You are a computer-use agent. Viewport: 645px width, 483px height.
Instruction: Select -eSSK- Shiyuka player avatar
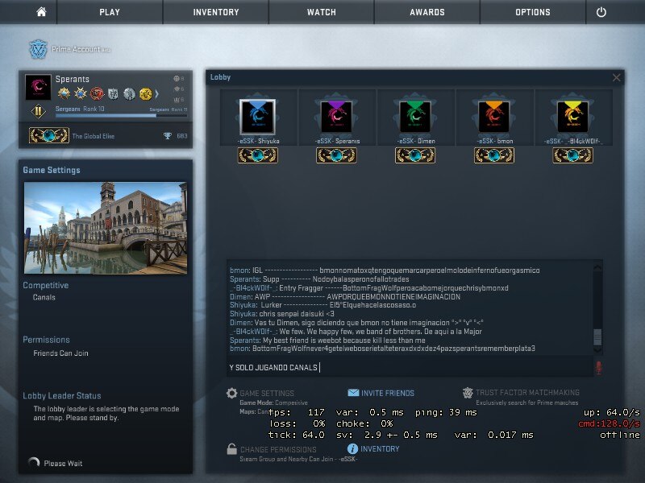click(257, 117)
